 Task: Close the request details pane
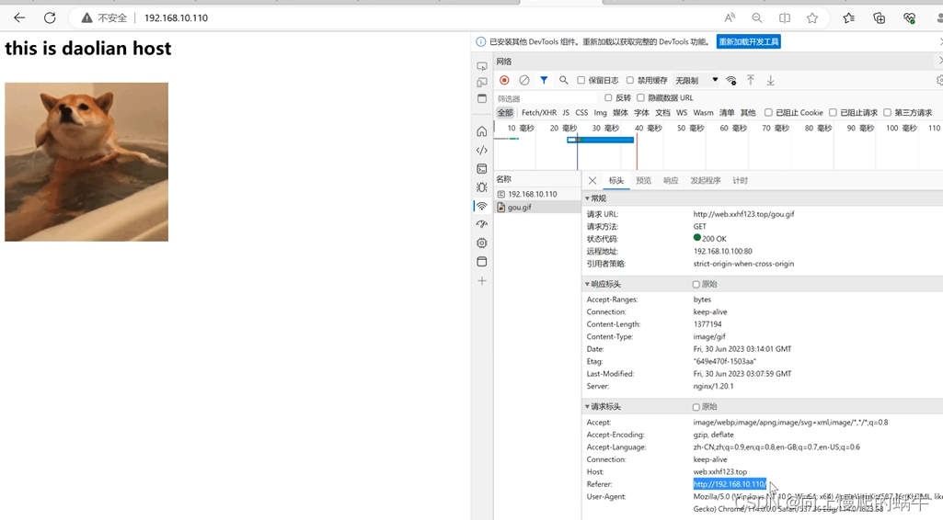coord(592,180)
